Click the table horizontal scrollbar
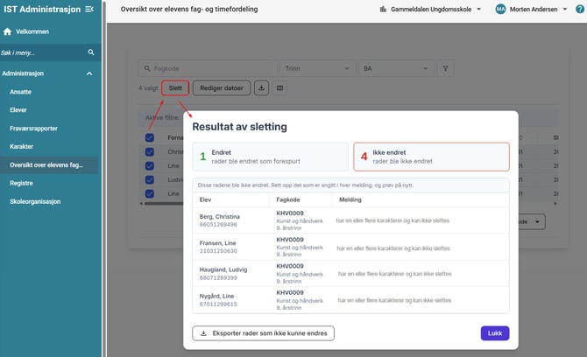Viewport: 587px width, 357px height. click(x=163, y=204)
